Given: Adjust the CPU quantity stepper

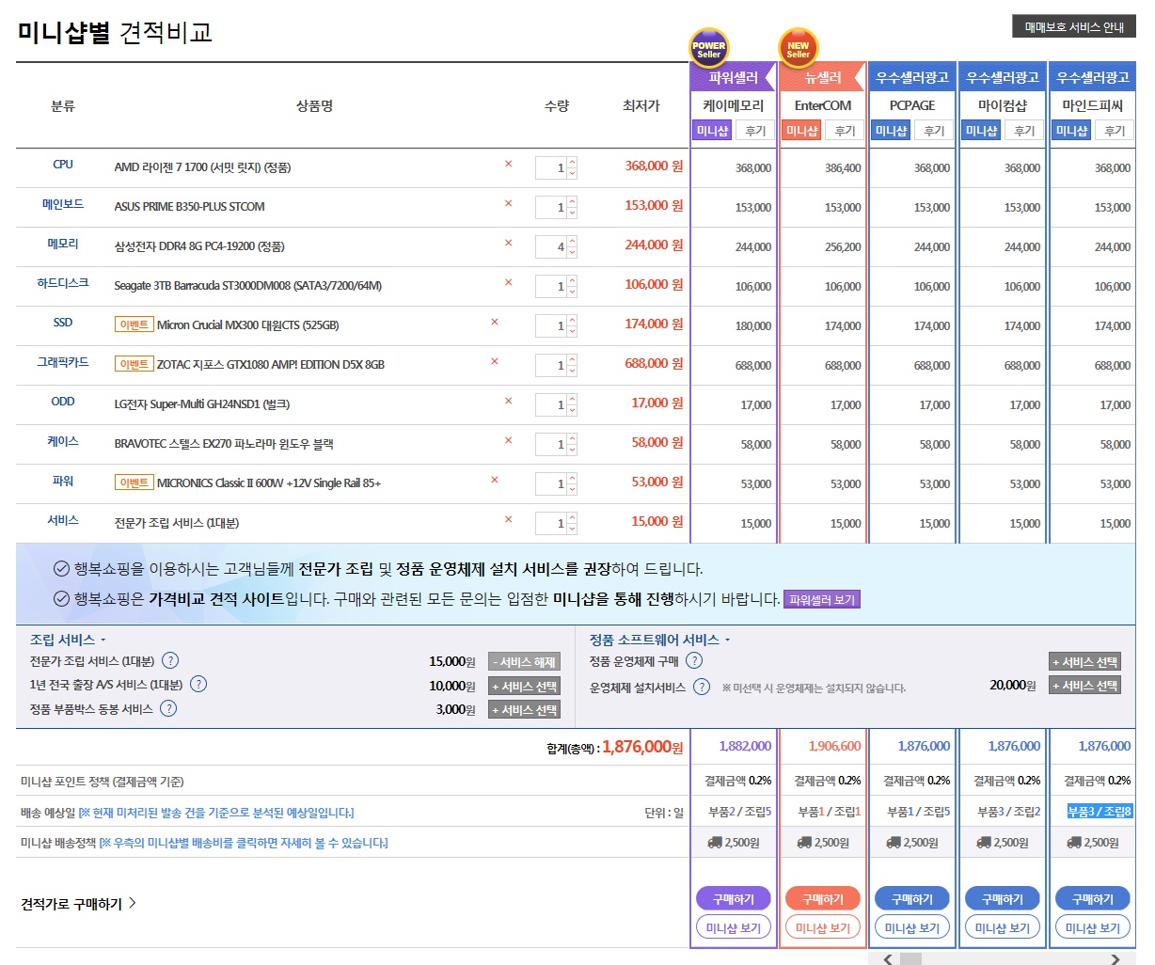Looking at the screenshot, I should [572, 168].
